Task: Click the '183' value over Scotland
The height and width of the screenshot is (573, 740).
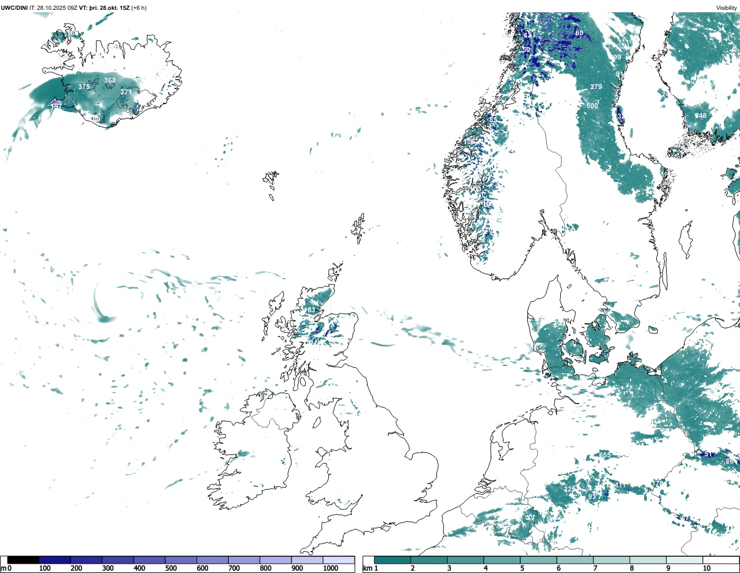Action: 310,310
